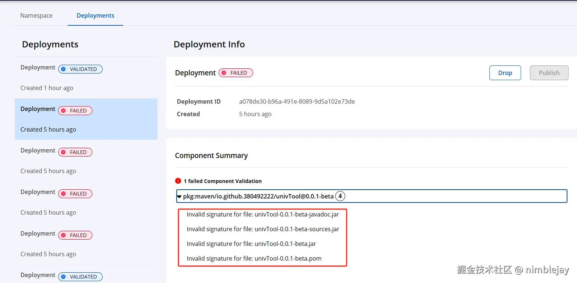Viewport: 577px width, 283px height.
Task: Click the circled 4 count badge
Action: (340, 196)
